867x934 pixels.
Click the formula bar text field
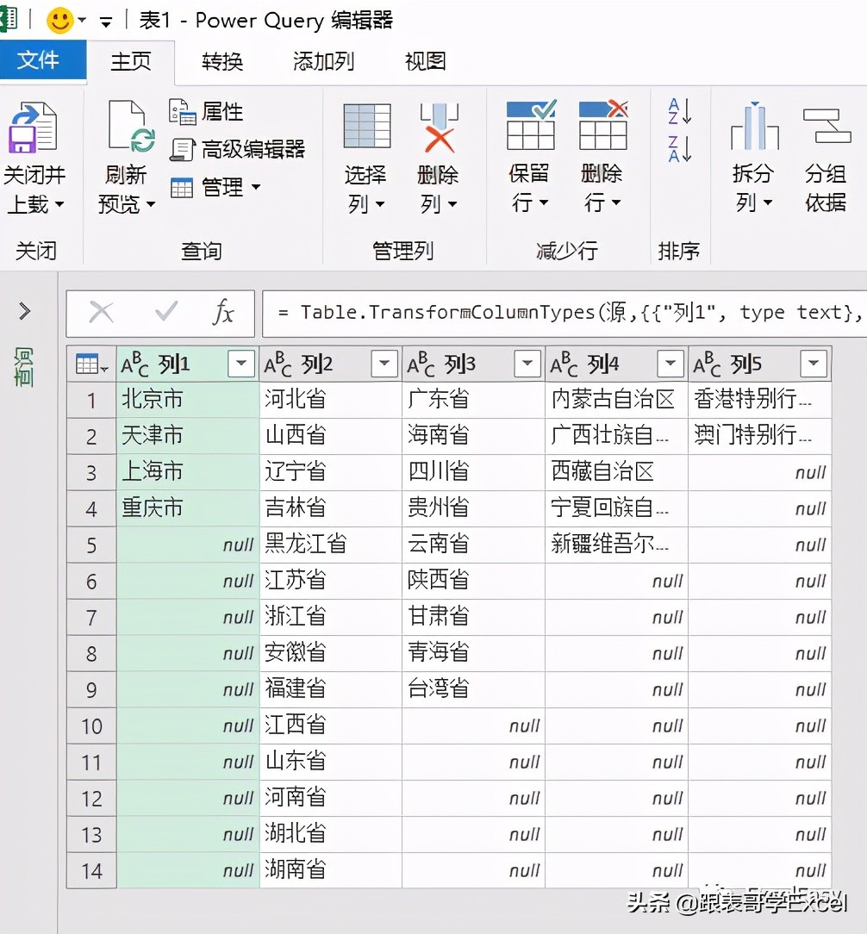coord(564,313)
